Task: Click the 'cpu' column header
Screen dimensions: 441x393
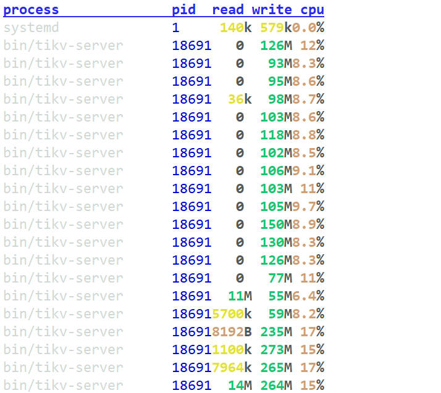Action: [x=312, y=10]
